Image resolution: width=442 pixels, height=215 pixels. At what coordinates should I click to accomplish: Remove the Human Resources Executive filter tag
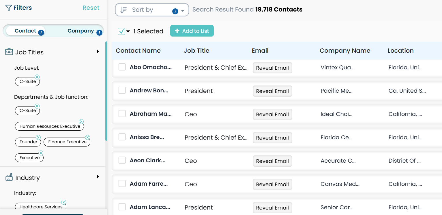coord(81,121)
